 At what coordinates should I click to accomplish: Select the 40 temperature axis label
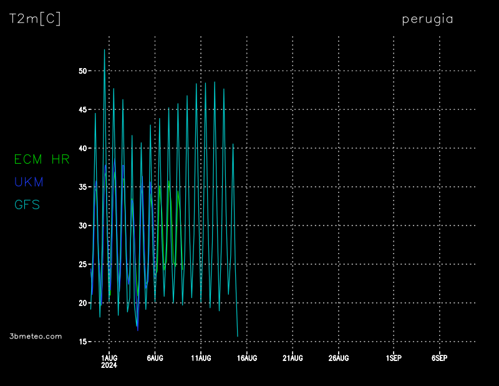click(82, 149)
